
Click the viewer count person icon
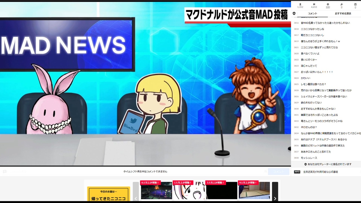click(300, 4)
